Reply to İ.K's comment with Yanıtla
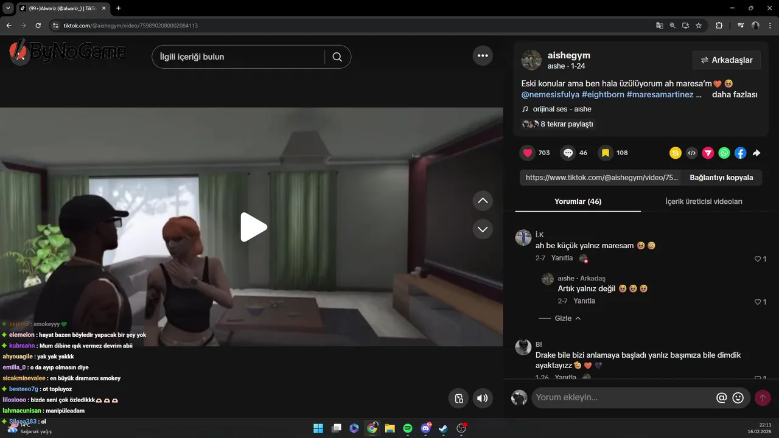Screen dimensions: 779x438 [562, 258]
